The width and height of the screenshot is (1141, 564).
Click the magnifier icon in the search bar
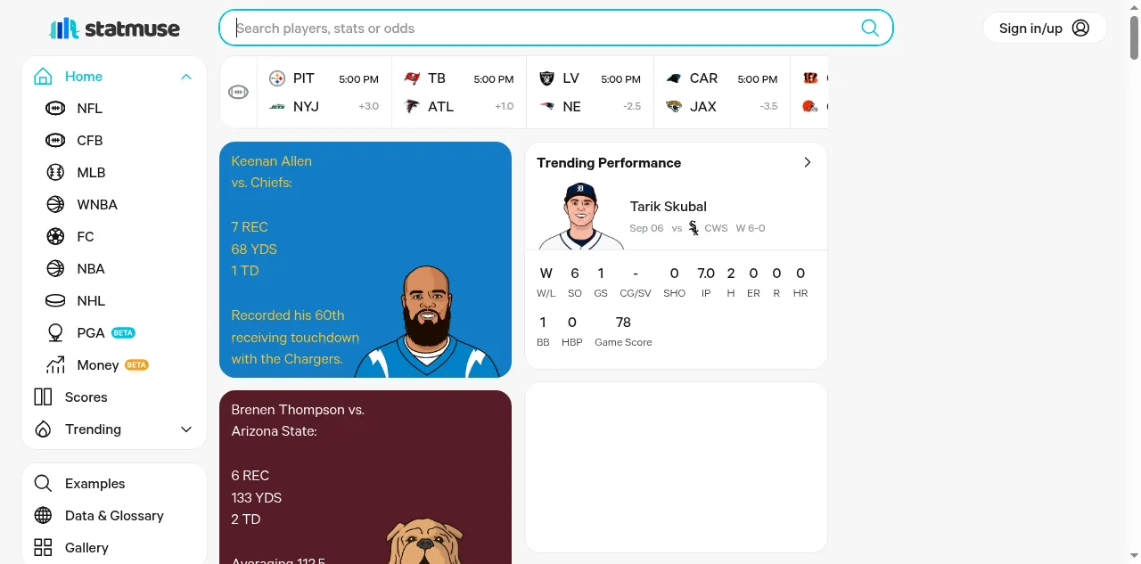870,28
